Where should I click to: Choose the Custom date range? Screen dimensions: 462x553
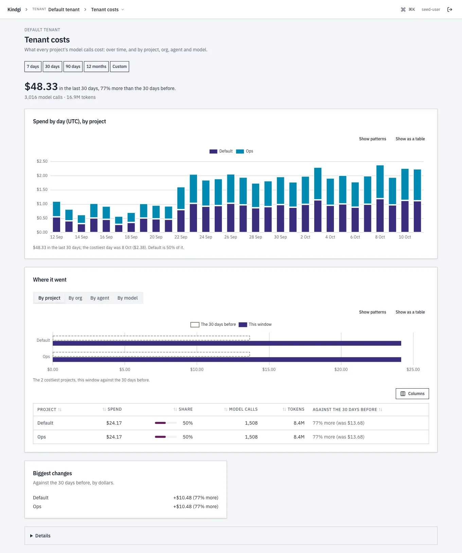click(x=120, y=67)
